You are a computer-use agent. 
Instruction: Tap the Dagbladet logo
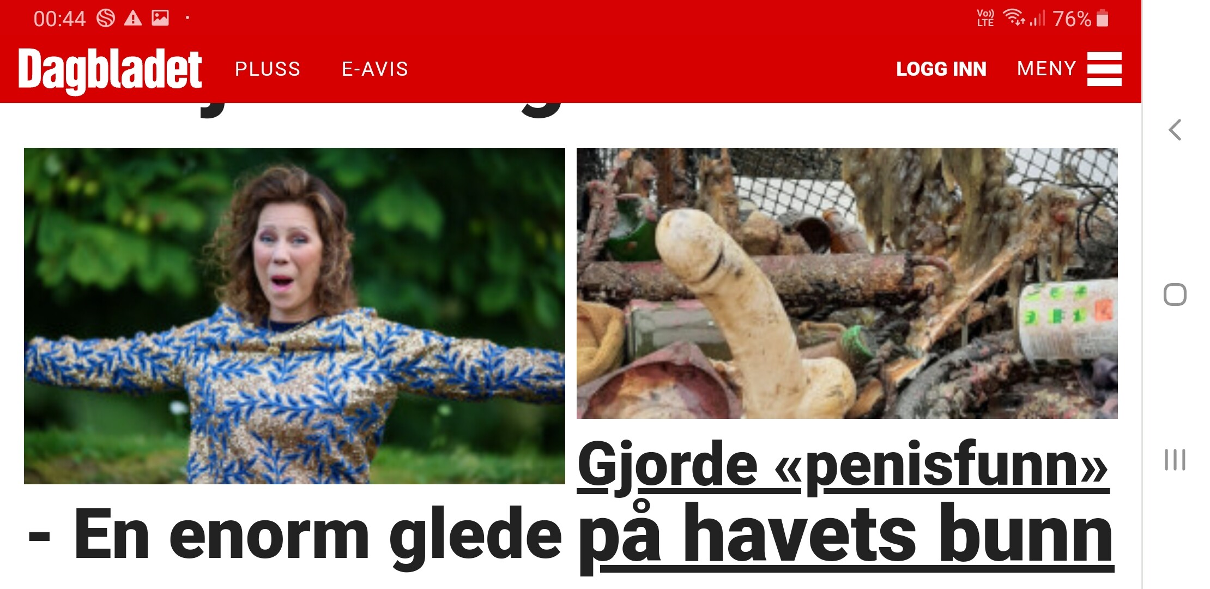[x=110, y=71]
